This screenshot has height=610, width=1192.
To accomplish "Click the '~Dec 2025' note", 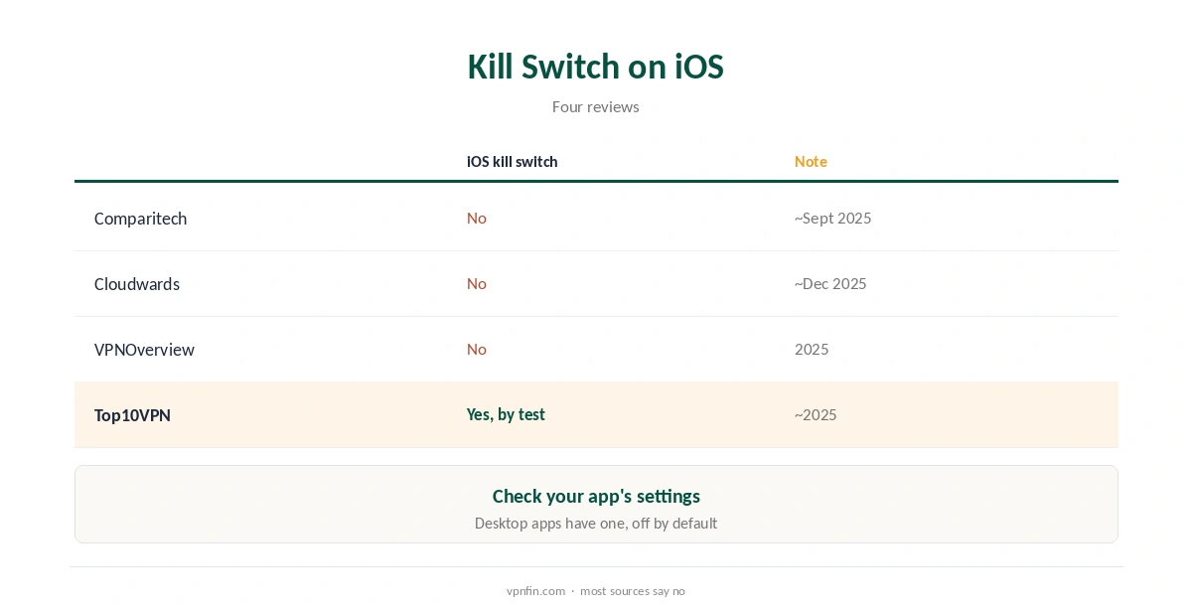I will point(830,283).
